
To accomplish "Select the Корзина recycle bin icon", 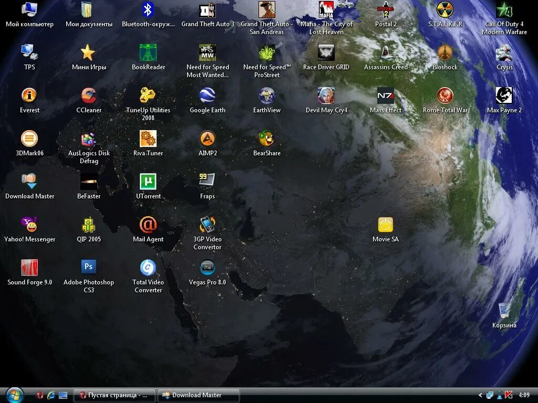I will [x=504, y=311].
